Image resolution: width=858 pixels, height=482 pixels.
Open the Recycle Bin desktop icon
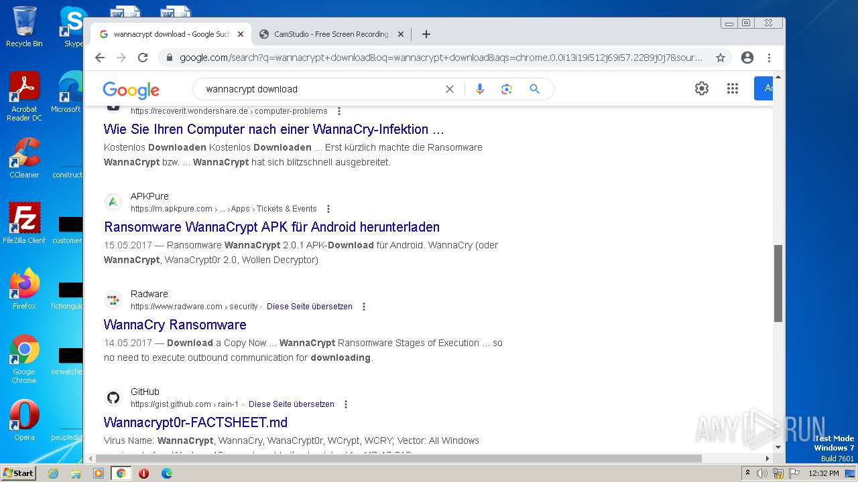pos(24,27)
